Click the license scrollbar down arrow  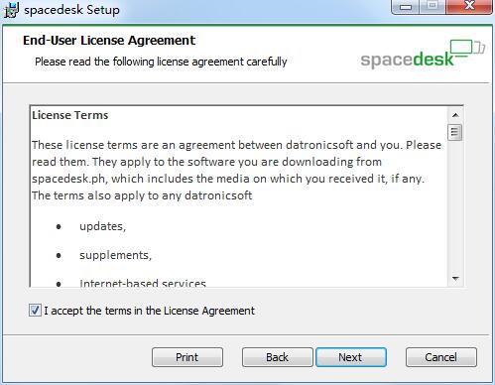455,279
